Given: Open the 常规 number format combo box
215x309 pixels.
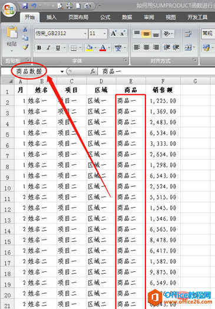Looking at the screenshot, I should [x=208, y=34].
